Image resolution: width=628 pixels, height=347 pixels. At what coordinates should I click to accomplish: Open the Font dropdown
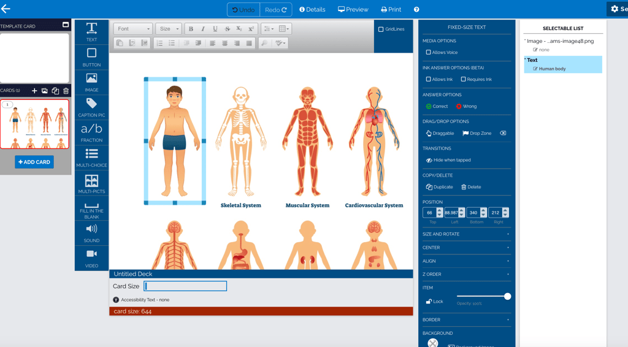[132, 29]
